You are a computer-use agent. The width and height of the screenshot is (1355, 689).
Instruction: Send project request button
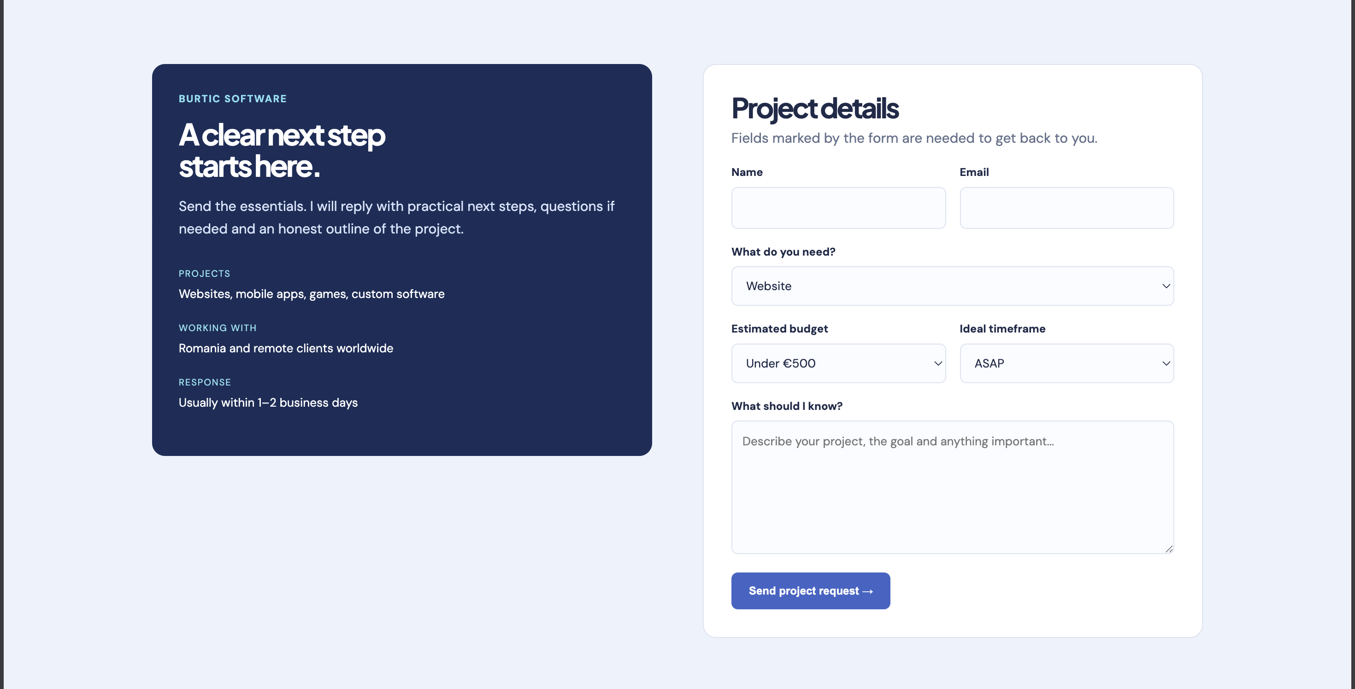point(810,591)
